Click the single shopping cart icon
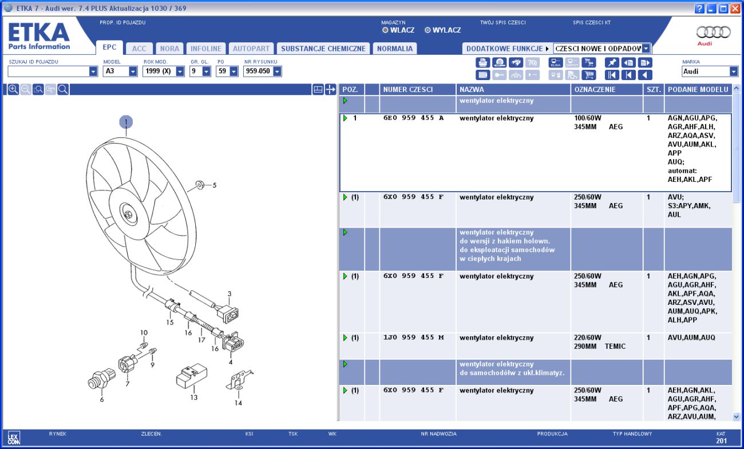 point(588,75)
